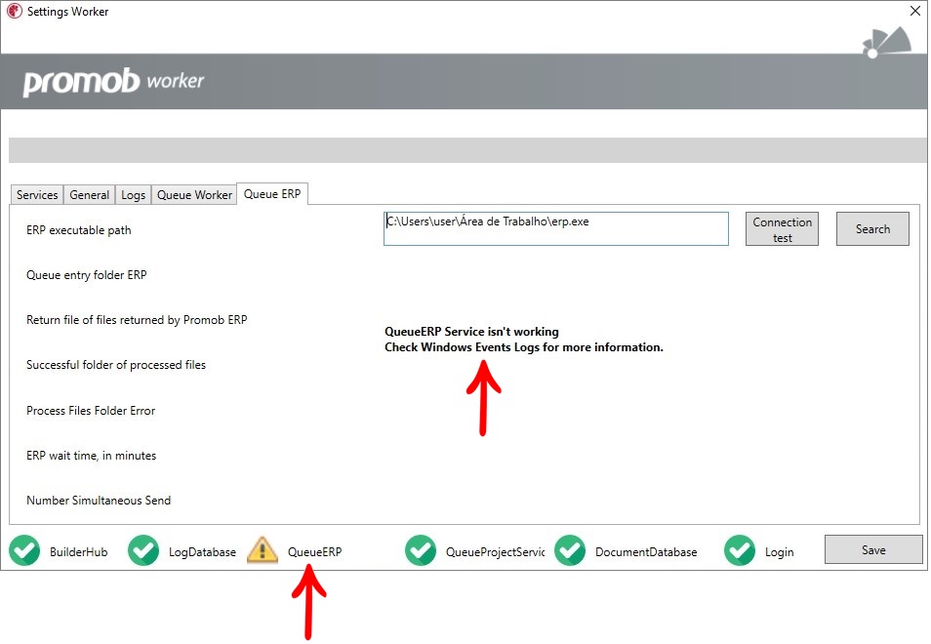This screenshot has height=644, width=931.
Task: Click the Settings Worker app icon in title bar
Action: click(x=15, y=12)
